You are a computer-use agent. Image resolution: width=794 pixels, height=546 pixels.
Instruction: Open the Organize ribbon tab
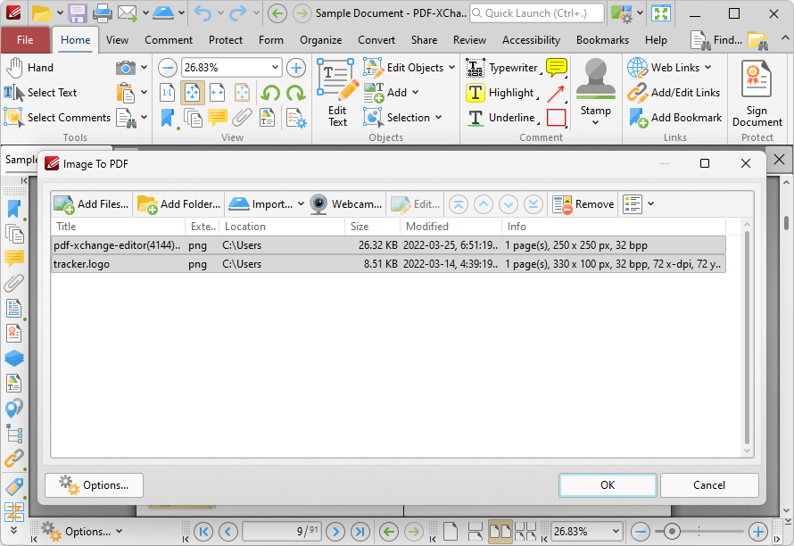point(320,40)
